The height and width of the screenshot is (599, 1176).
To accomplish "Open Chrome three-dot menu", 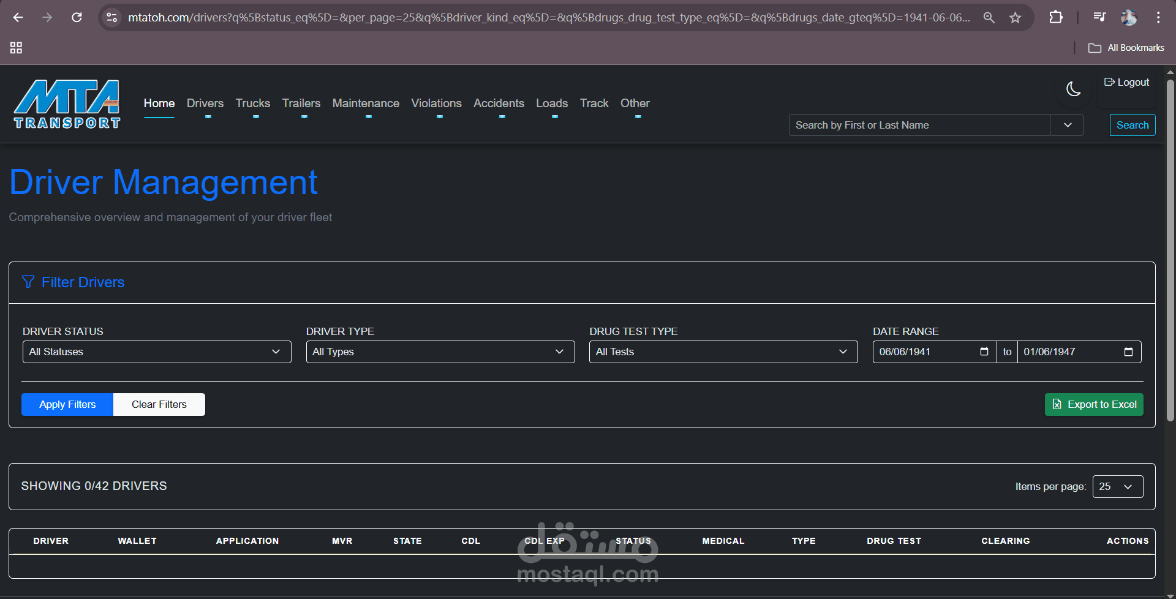I will pyautogui.click(x=1158, y=18).
